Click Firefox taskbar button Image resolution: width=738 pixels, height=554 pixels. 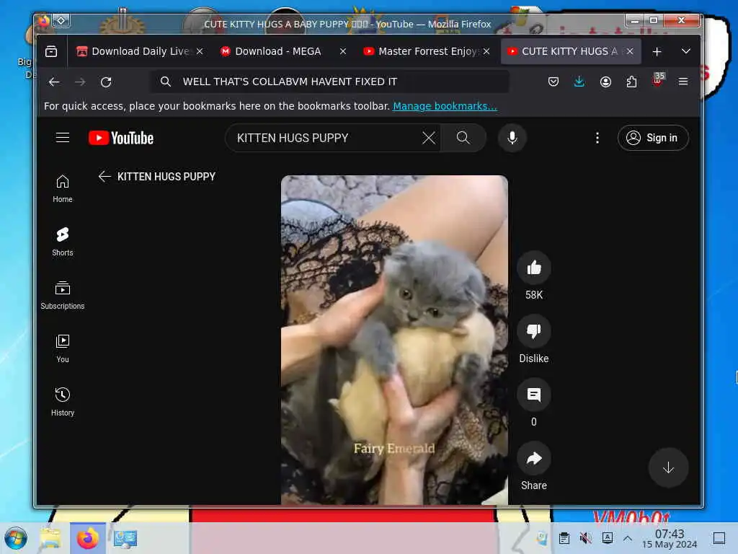87,538
